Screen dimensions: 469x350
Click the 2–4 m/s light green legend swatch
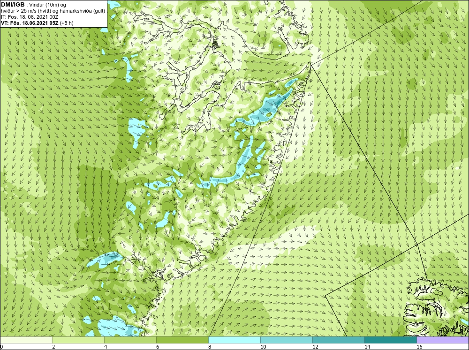tap(78, 340)
